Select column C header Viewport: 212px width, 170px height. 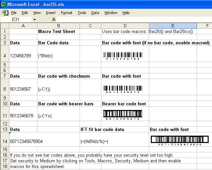[x=91, y=26]
